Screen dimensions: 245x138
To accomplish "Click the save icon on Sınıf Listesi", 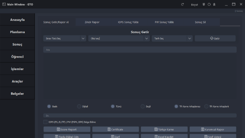I will (x=206, y=136).
